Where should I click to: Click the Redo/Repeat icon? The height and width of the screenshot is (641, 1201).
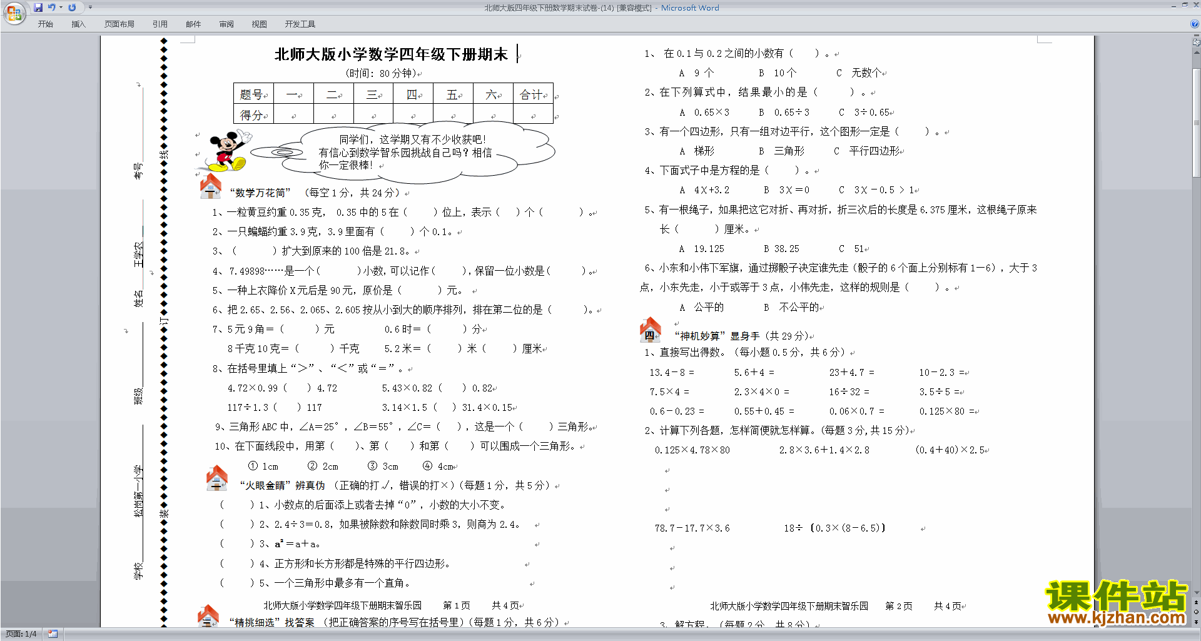pyautogui.click(x=72, y=8)
